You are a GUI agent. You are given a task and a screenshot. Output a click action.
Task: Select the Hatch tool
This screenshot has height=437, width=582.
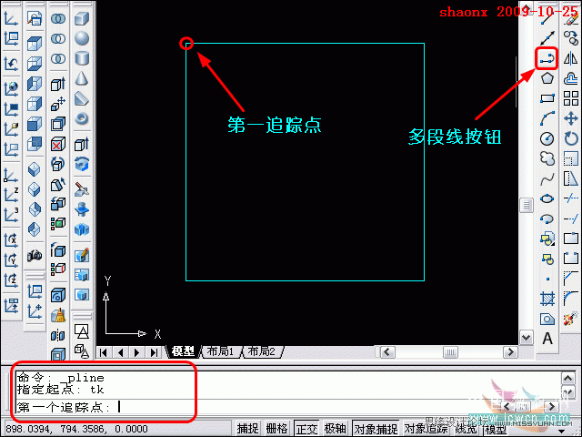pyautogui.click(x=547, y=298)
